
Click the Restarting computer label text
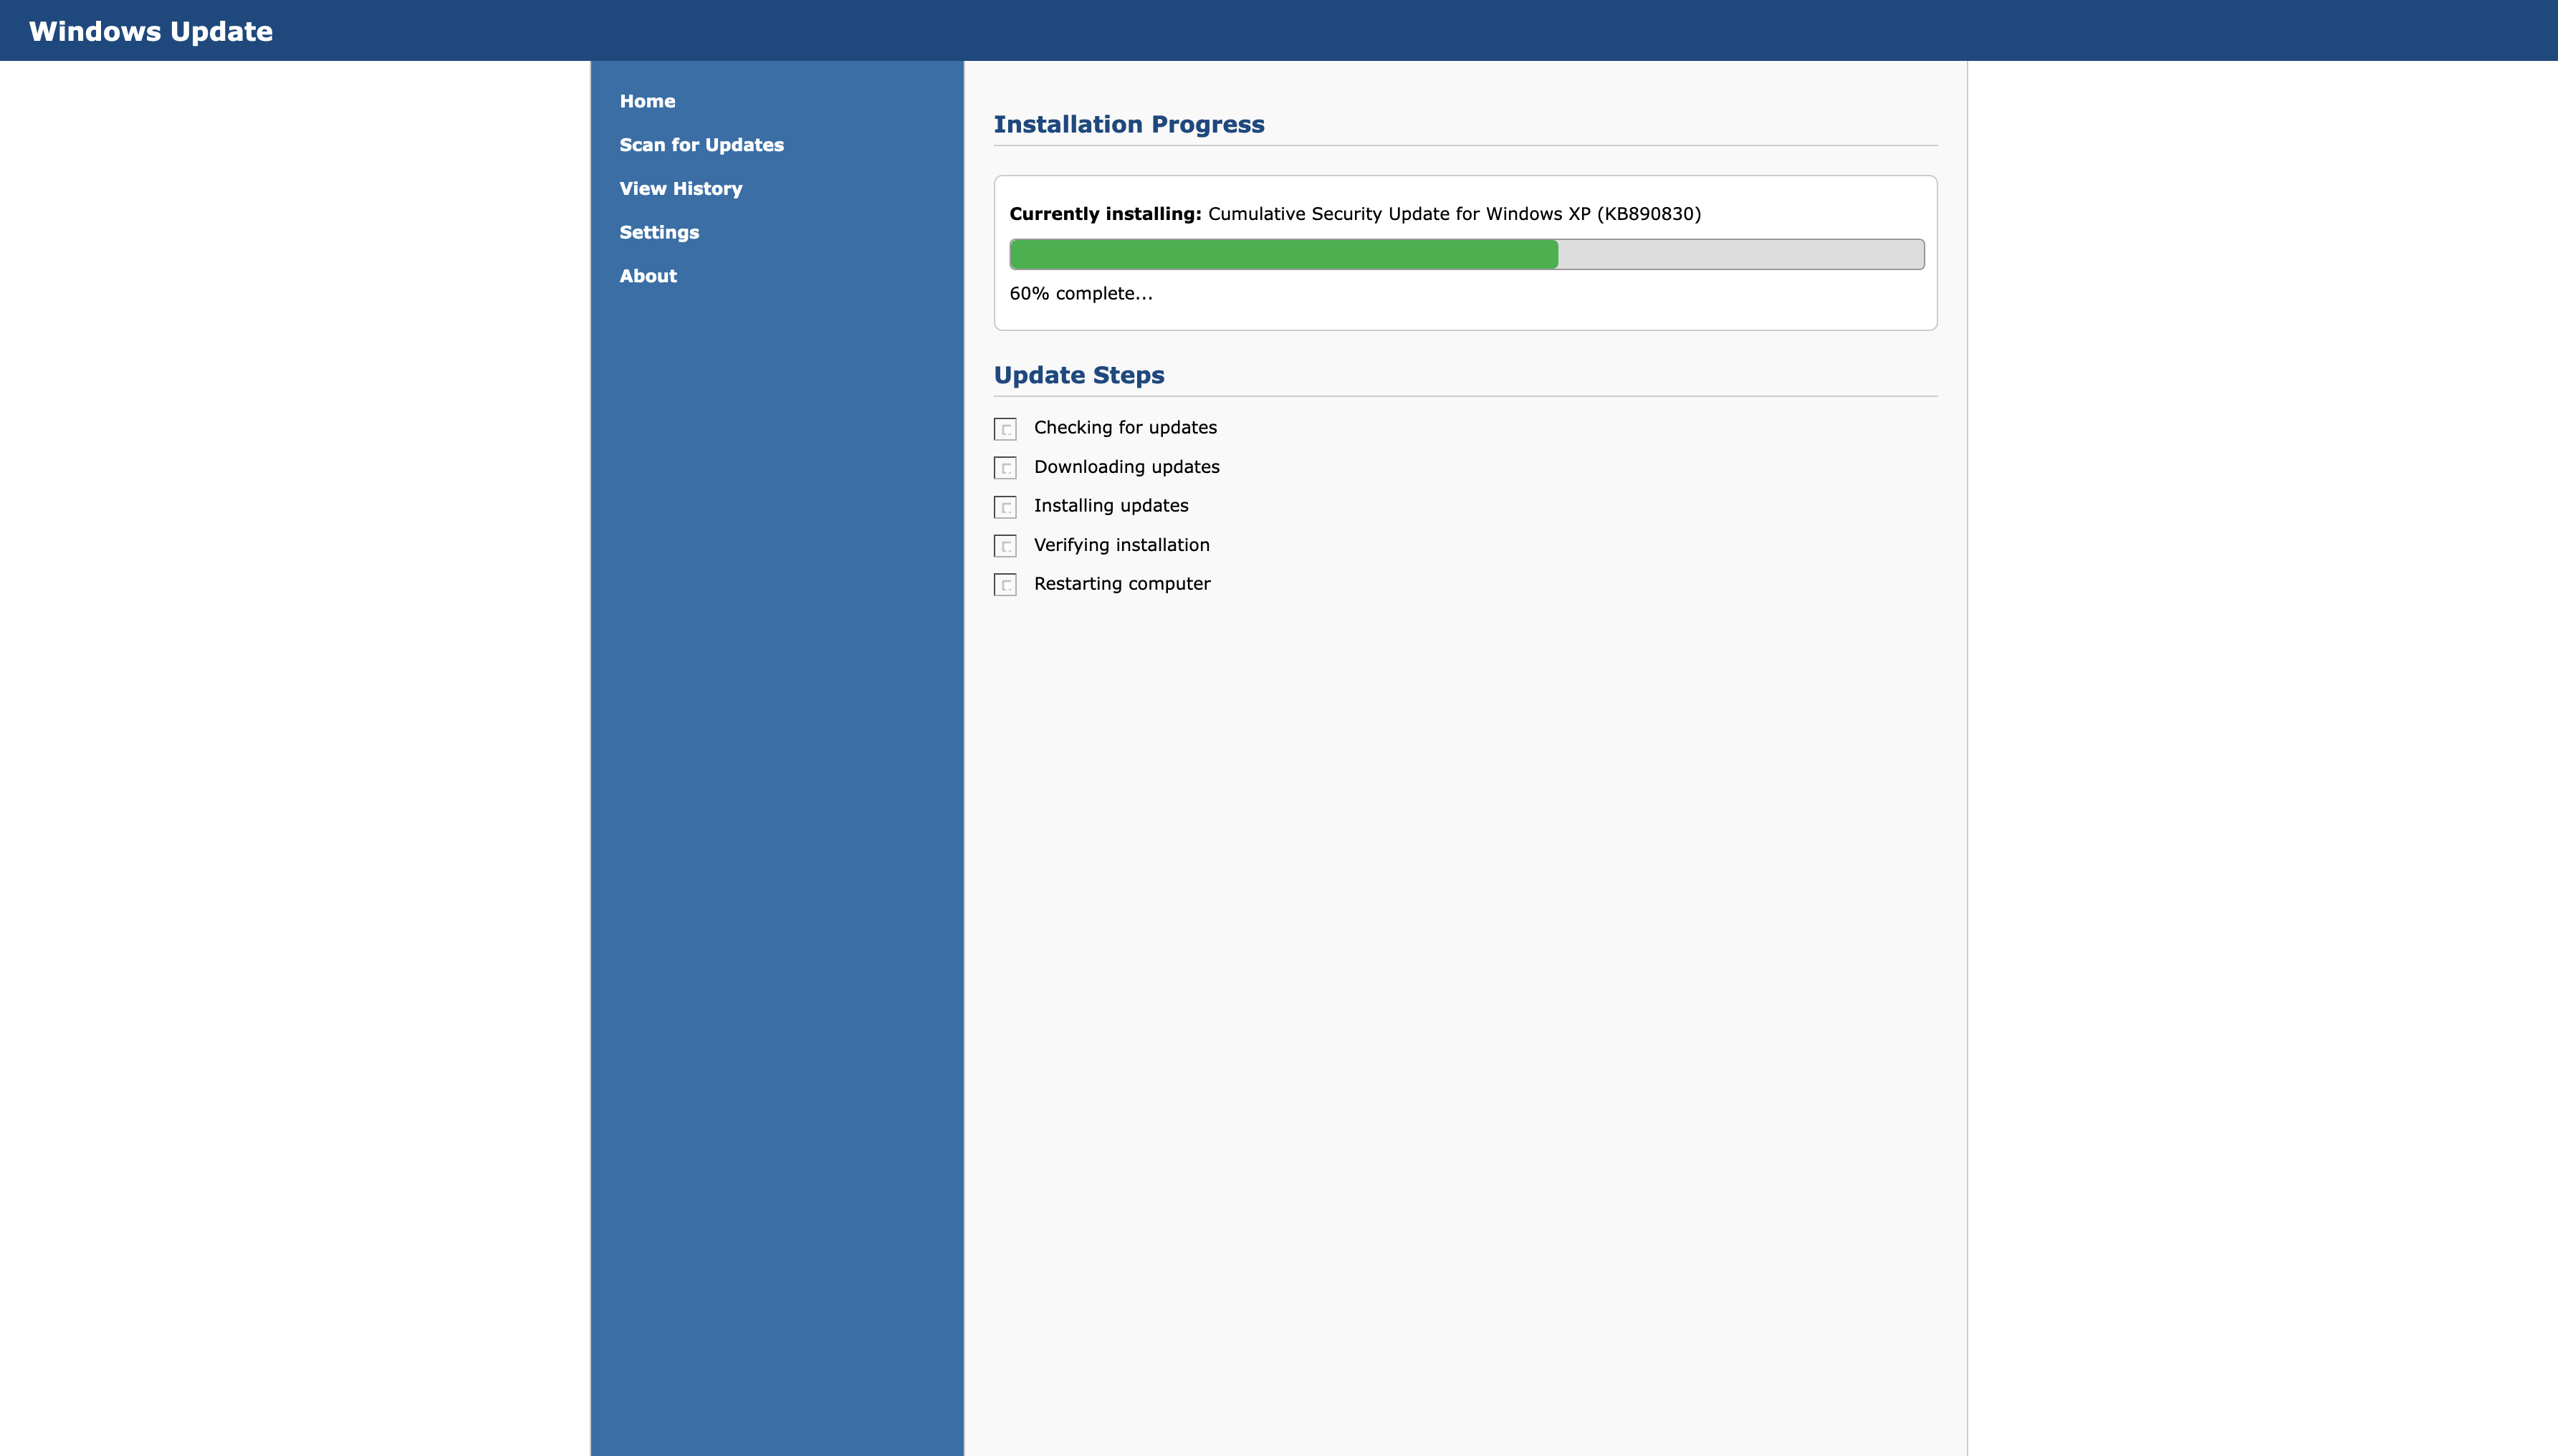(1121, 584)
